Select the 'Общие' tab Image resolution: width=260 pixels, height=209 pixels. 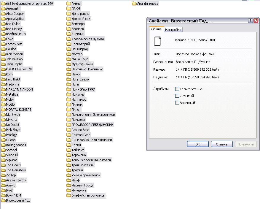(156, 29)
